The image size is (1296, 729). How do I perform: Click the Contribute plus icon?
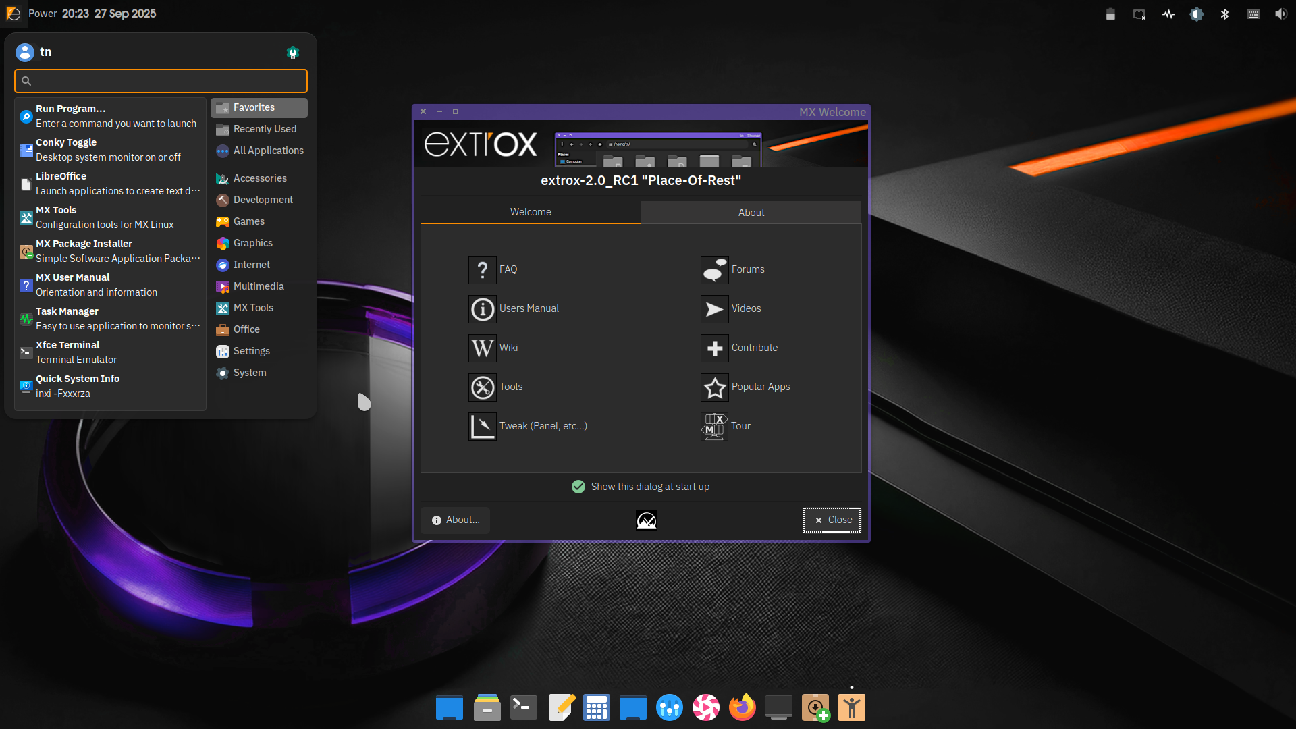coord(714,348)
